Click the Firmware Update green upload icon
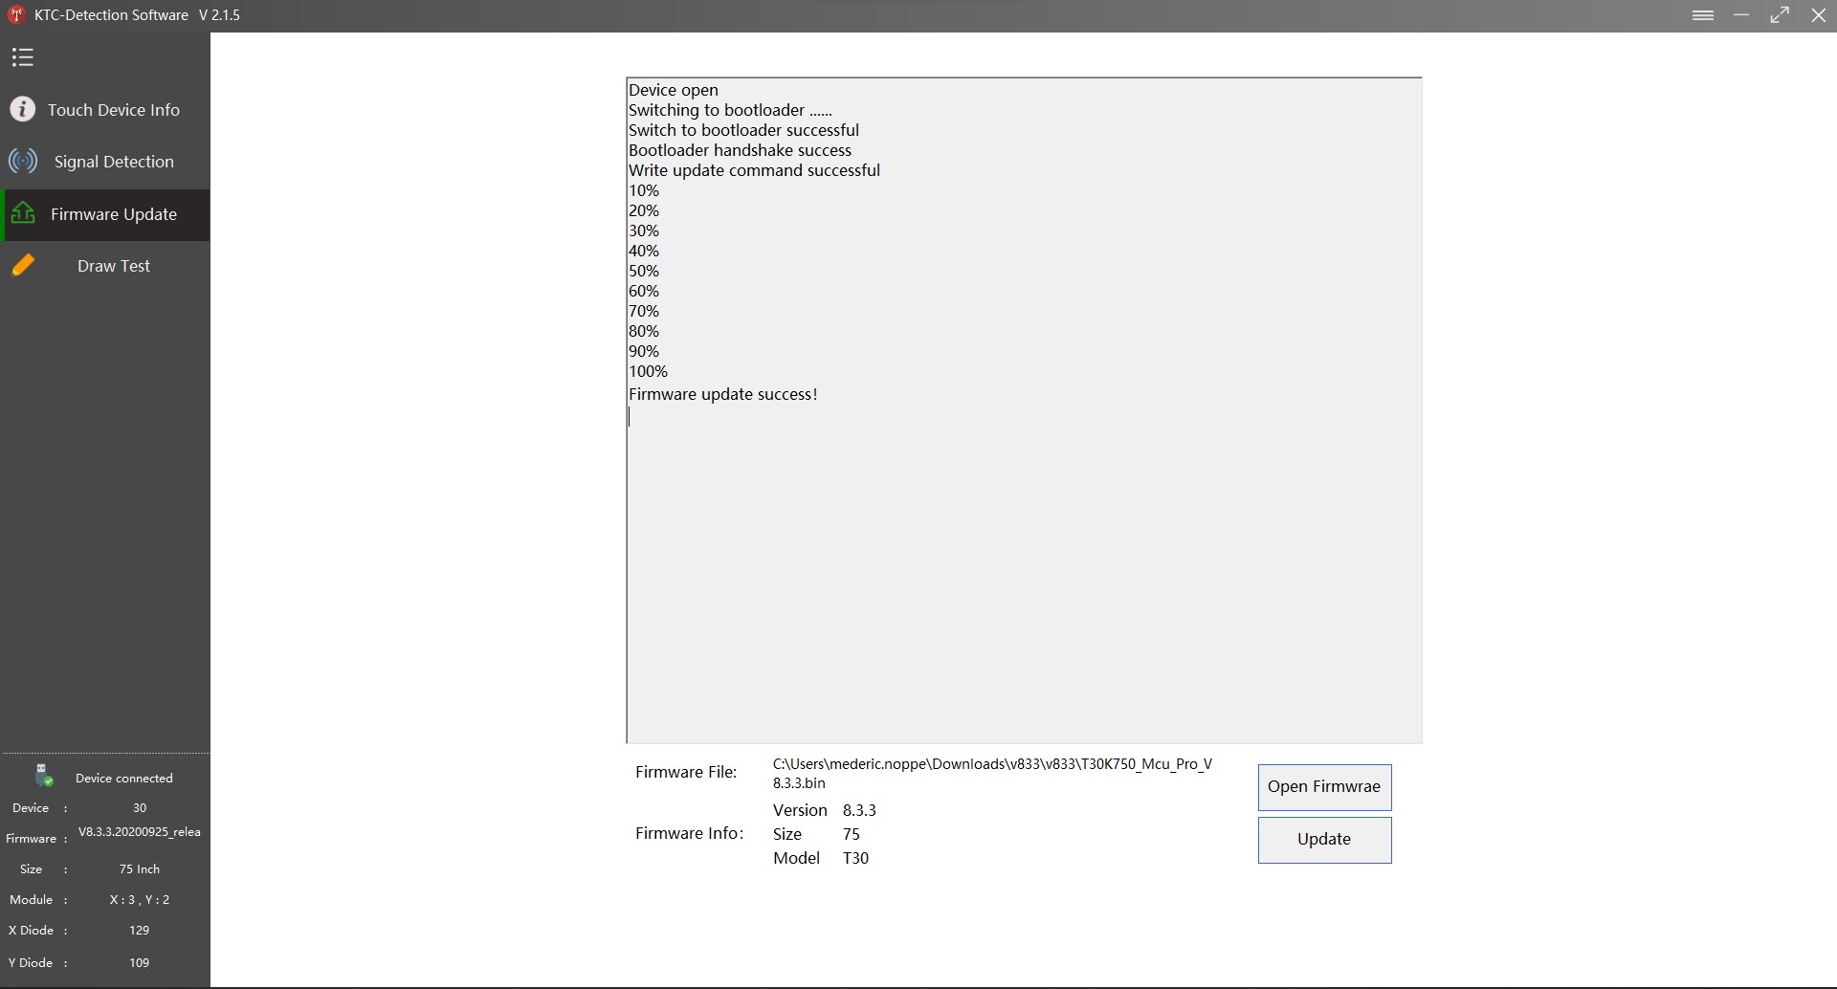Image resolution: width=1837 pixels, height=989 pixels. point(23,213)
